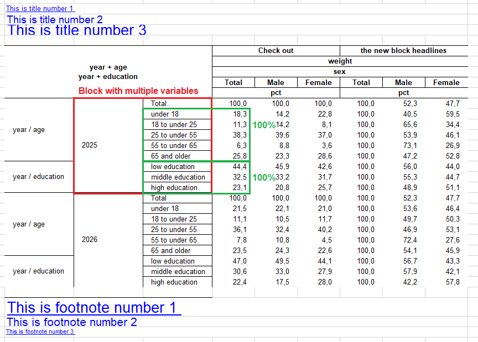Click the "year + age" stub header text
Viewport: 478px width, 342px height.
coord(108,68)
